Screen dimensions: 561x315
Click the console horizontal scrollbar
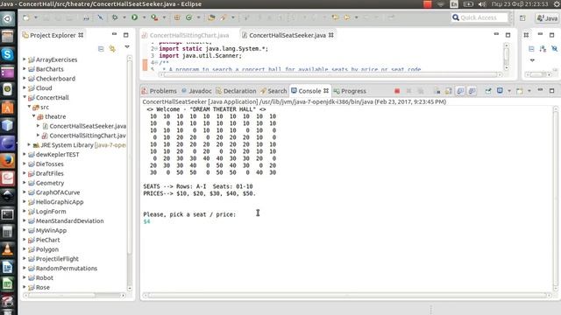(x=347, y=296)
